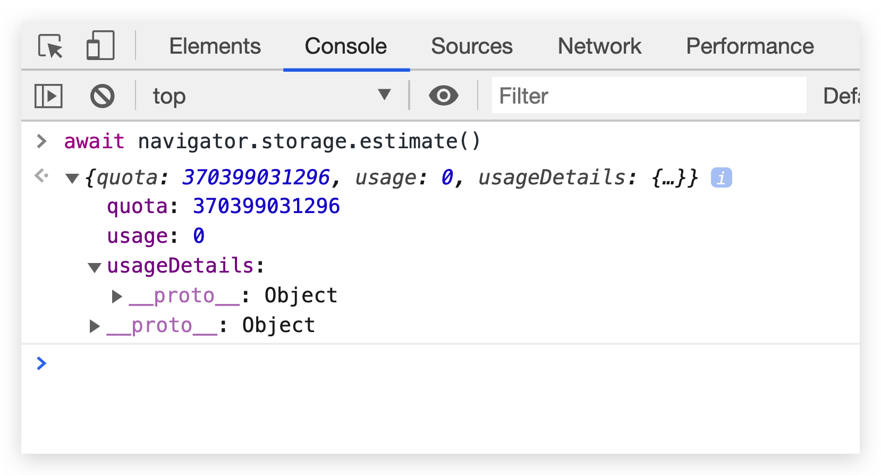Activate the inspect element picker icon
Viewport: 881px width, 475px height.
pos(50,46)
